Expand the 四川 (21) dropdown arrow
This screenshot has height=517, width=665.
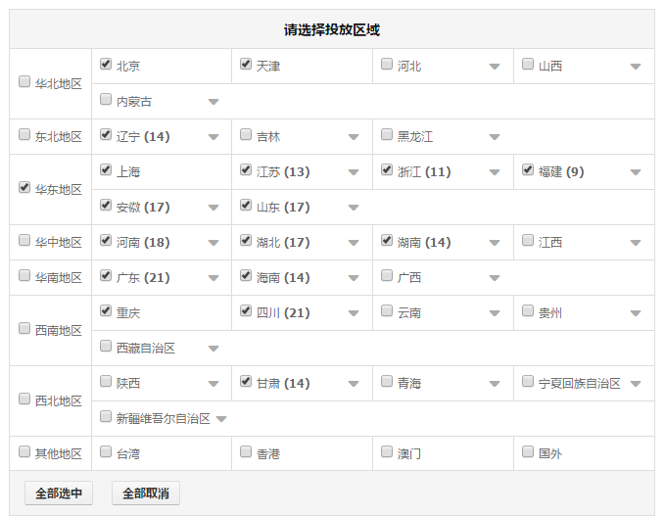click(354, 313)
